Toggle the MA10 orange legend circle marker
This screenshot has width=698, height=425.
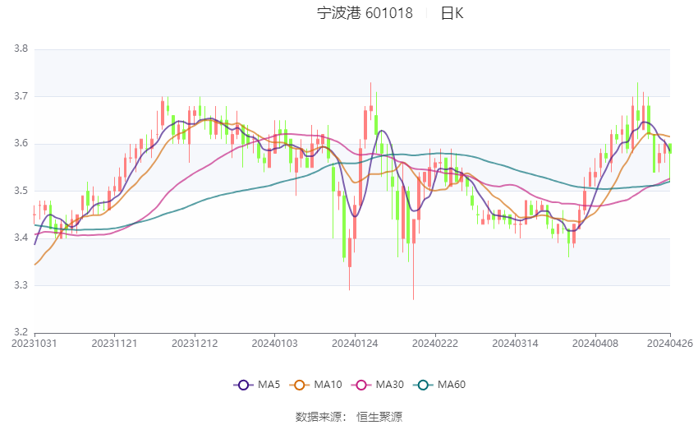point(301,385)
